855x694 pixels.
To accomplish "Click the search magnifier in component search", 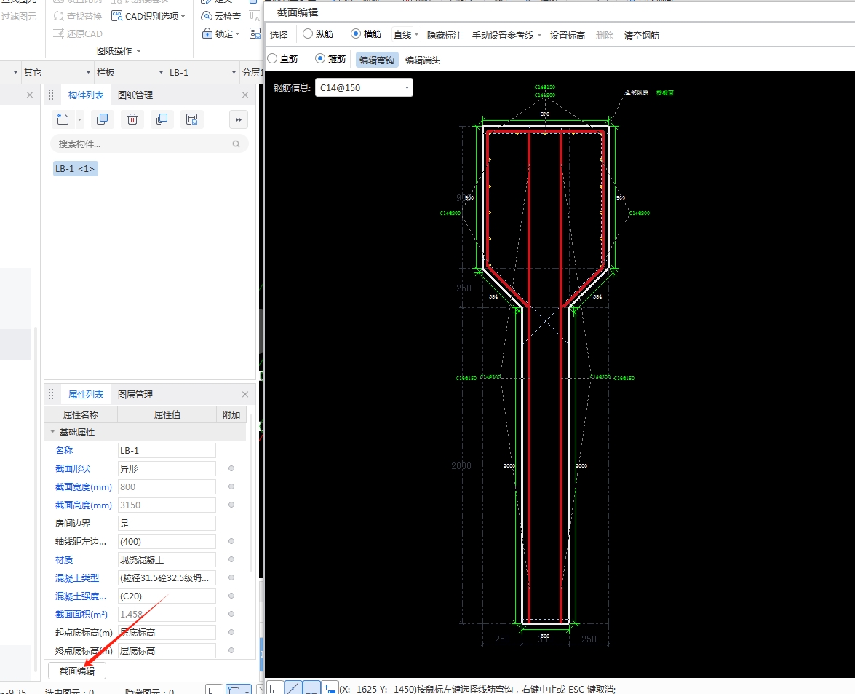I will tap(236, 144).
